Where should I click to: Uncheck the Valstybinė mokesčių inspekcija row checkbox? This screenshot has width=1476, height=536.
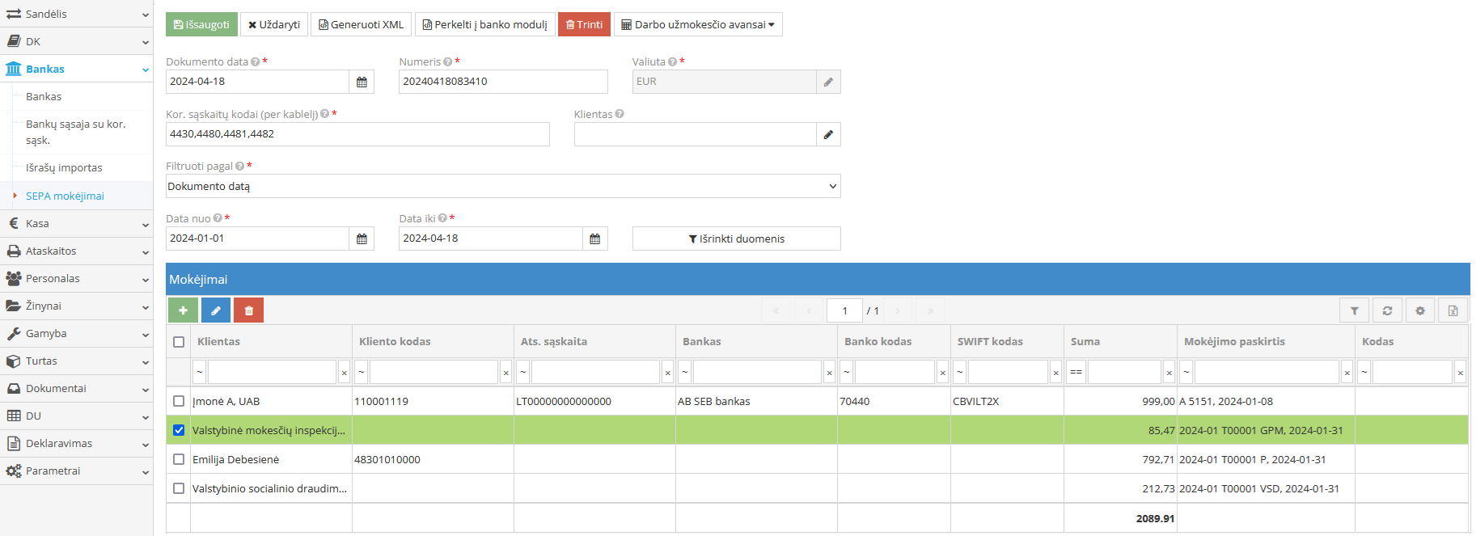tap(179, 430)
